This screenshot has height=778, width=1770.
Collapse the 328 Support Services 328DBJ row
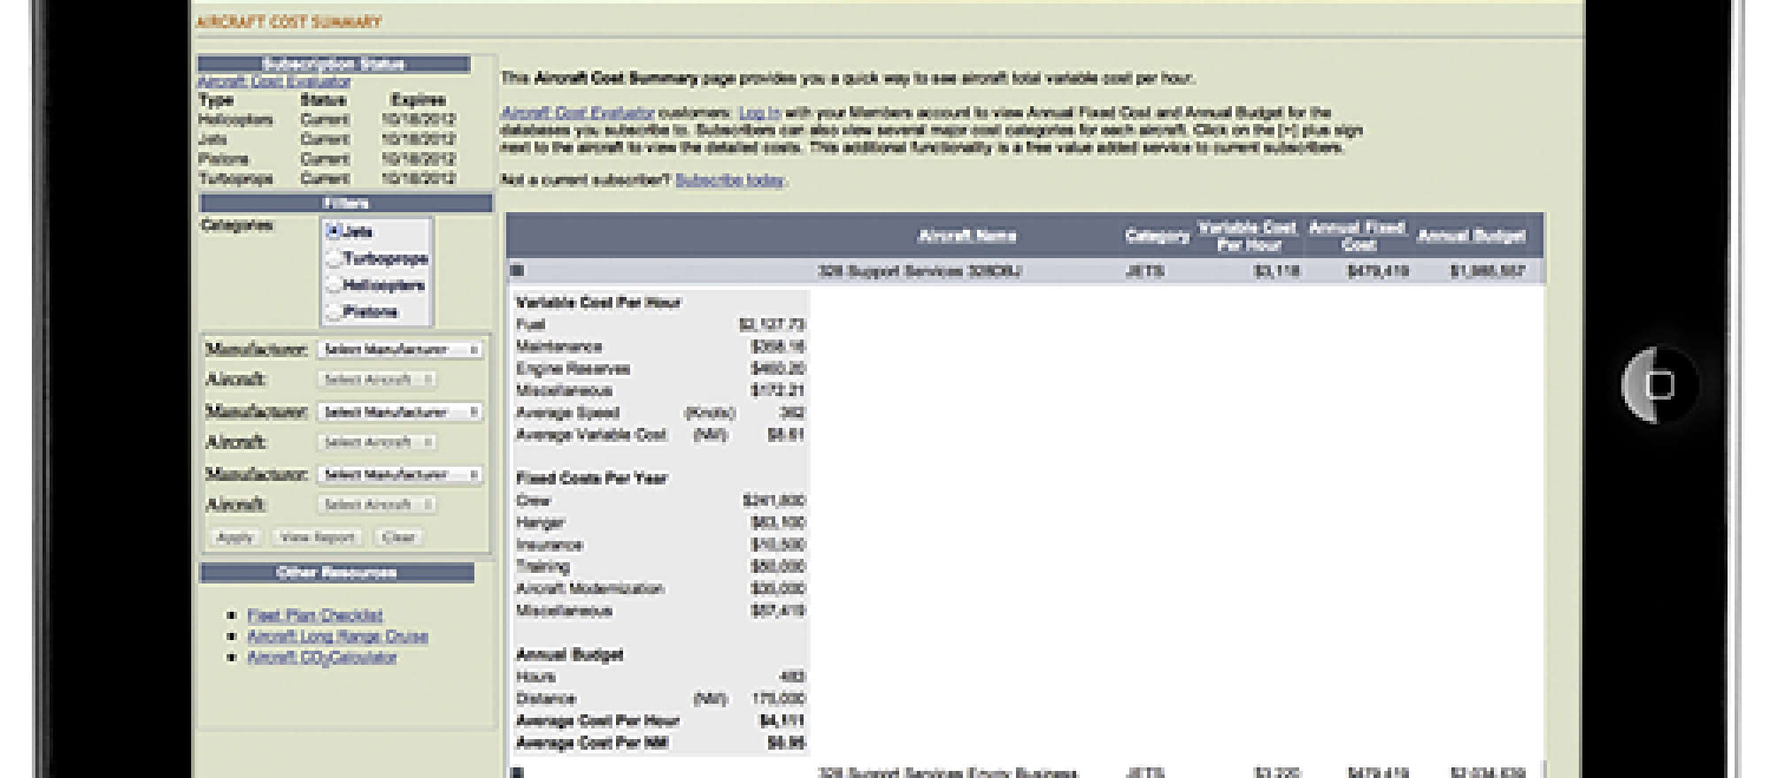pos(518,271)
